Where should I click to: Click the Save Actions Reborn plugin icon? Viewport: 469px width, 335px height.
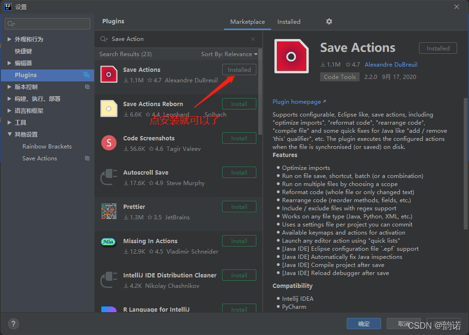tap(109, 108)
